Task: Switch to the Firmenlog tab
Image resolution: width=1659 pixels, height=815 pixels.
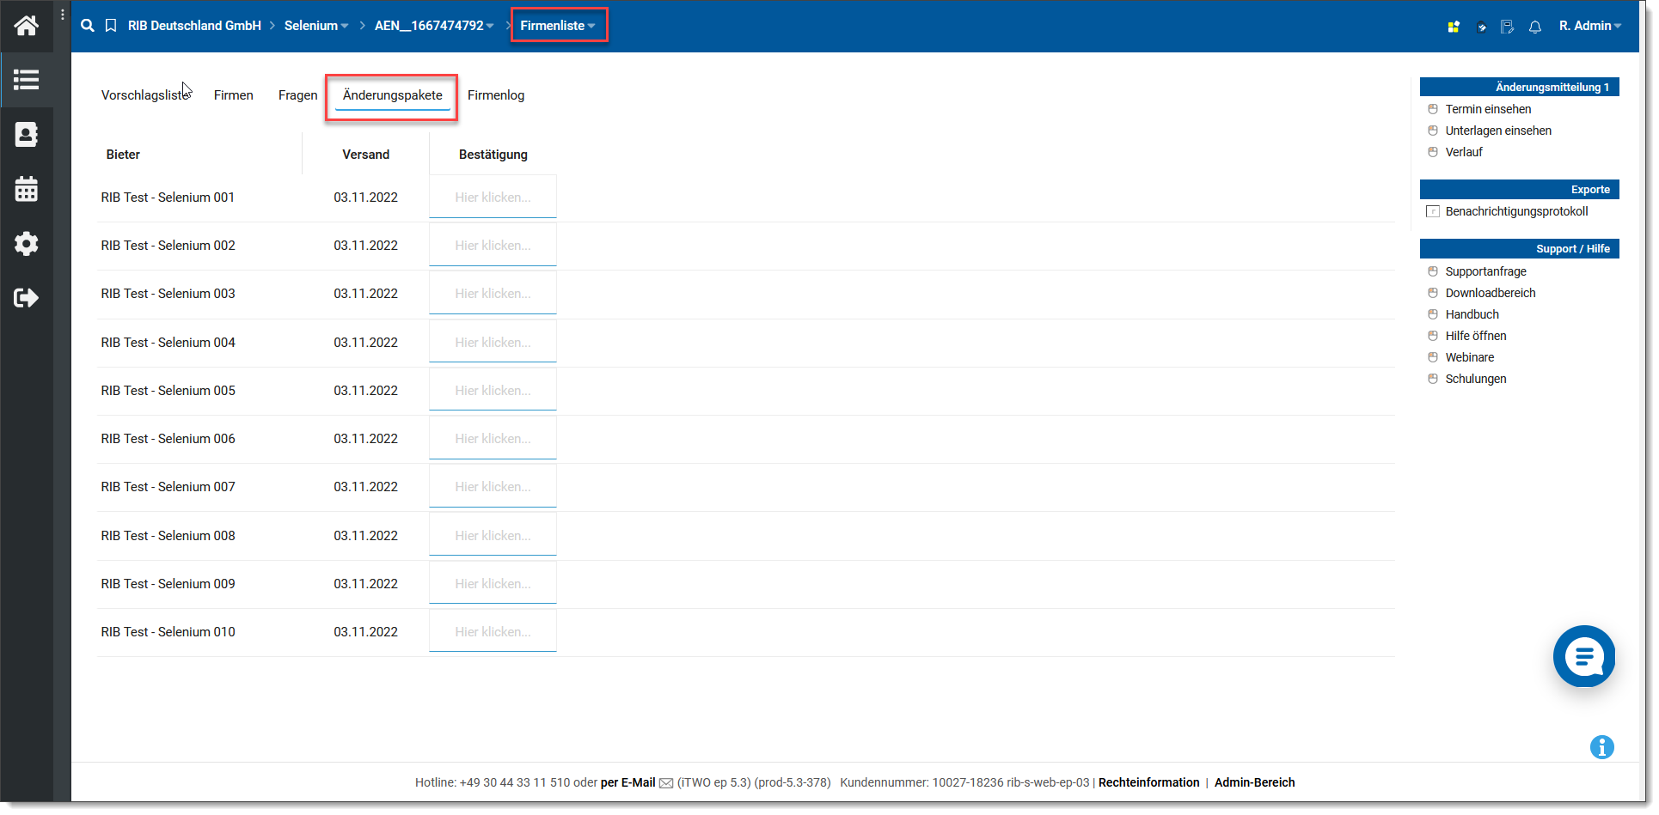Action: tap(495, 95)
